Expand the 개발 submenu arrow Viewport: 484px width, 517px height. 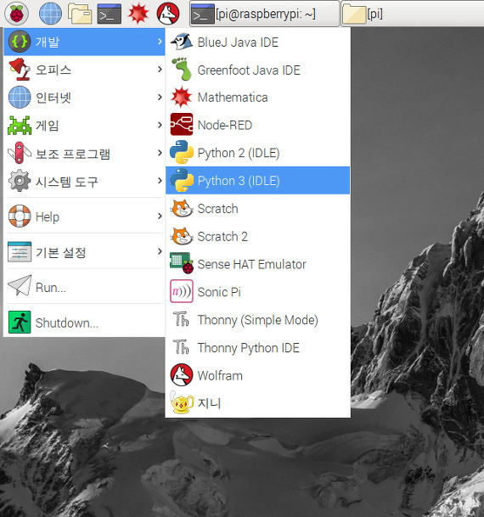click(x=160, y=42)
